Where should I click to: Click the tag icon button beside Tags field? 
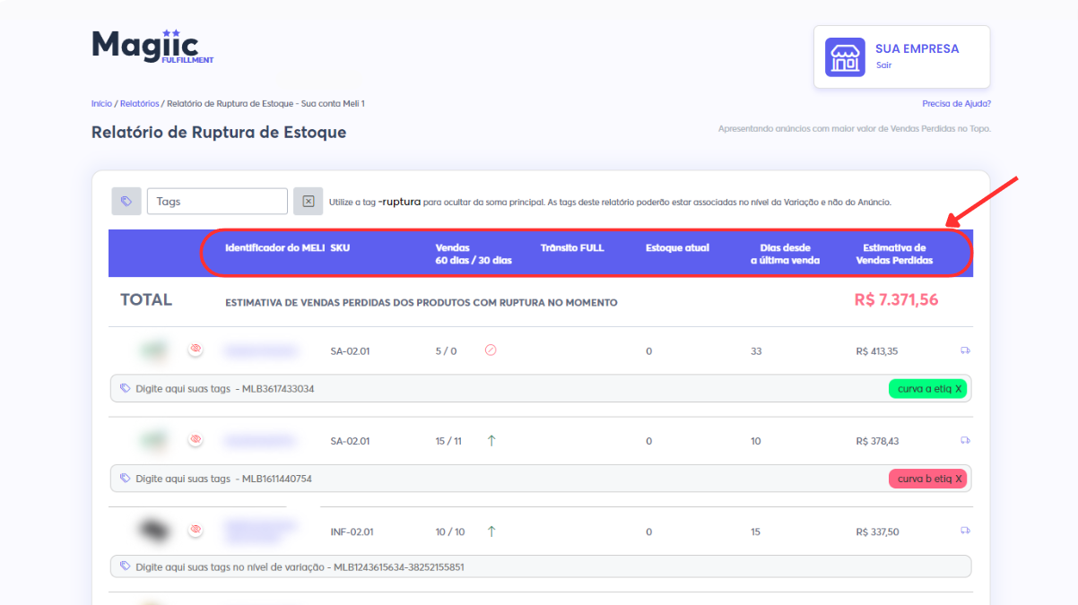pos(126,202)
